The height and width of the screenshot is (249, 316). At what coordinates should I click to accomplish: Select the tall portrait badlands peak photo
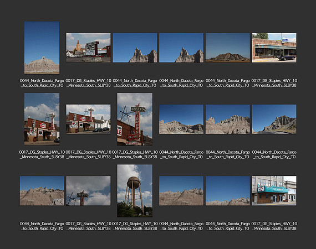point(42,48)
